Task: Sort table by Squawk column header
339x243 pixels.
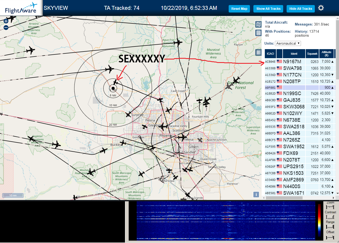Action: click(312, 54)
